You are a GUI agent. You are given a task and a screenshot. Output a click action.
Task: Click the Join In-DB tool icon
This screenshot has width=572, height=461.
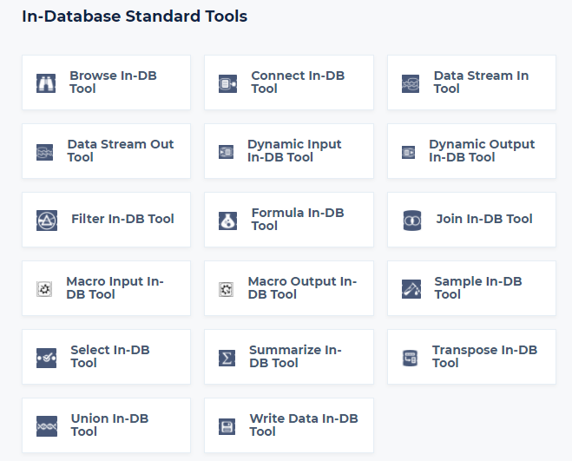[x=412, y=221]
